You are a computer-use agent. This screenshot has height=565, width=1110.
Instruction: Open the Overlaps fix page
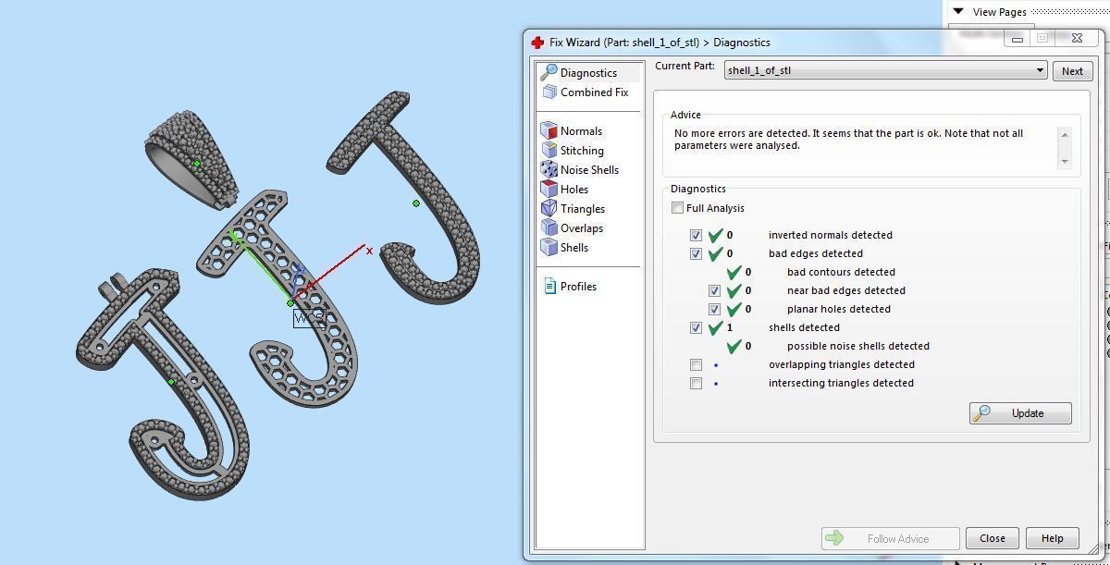(572, 228)
